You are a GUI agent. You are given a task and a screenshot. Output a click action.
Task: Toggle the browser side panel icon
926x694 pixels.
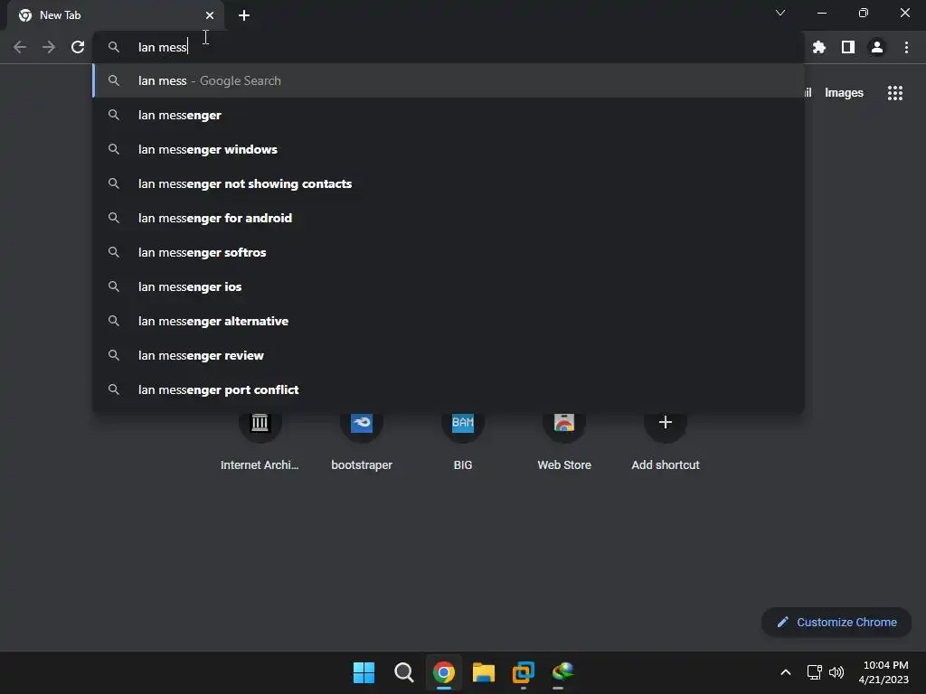coord(848,47)
